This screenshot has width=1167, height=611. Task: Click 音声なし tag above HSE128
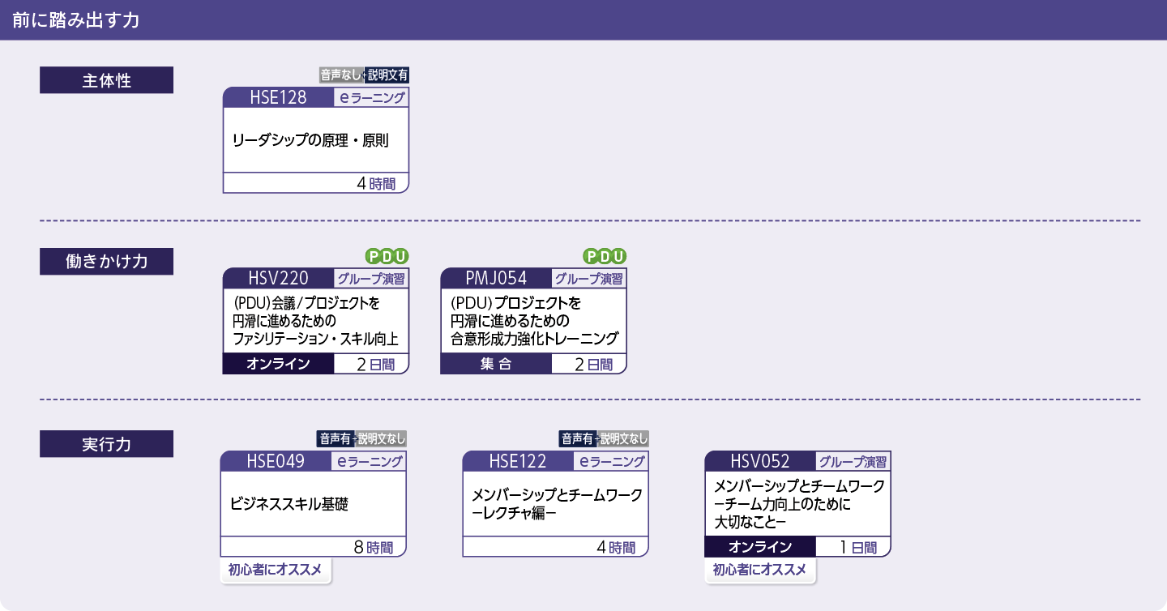click(341, 75)
